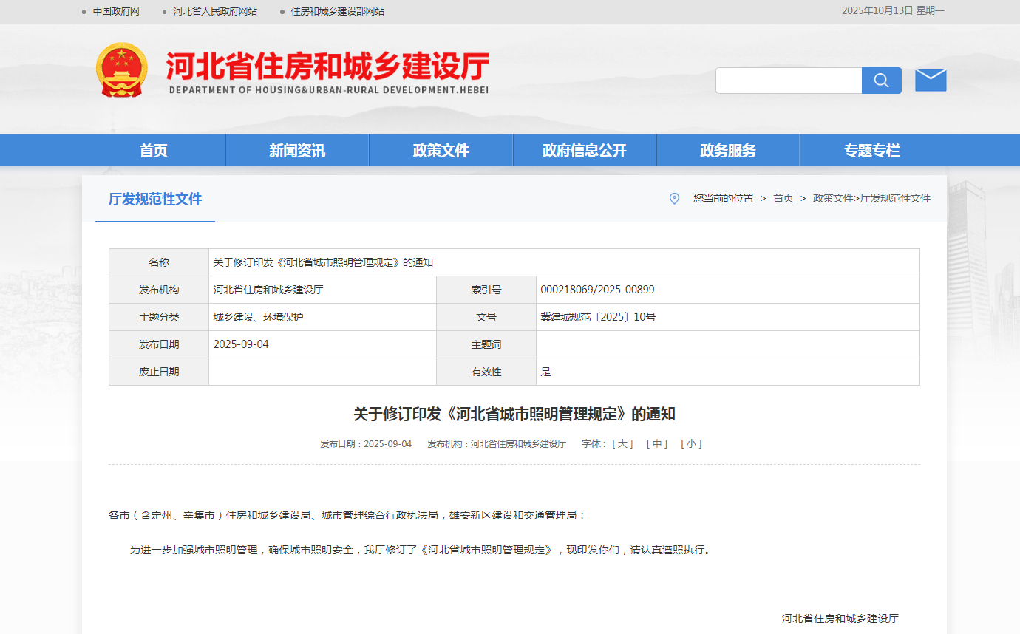Open the 新闻资讯 navigation menu
Image resolution: width=1020 pixels, height=634 pixels.
coord(297,151)
